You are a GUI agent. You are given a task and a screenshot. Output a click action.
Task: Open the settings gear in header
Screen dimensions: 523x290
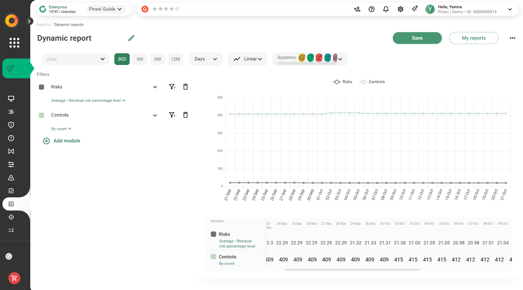coord(400,9)
